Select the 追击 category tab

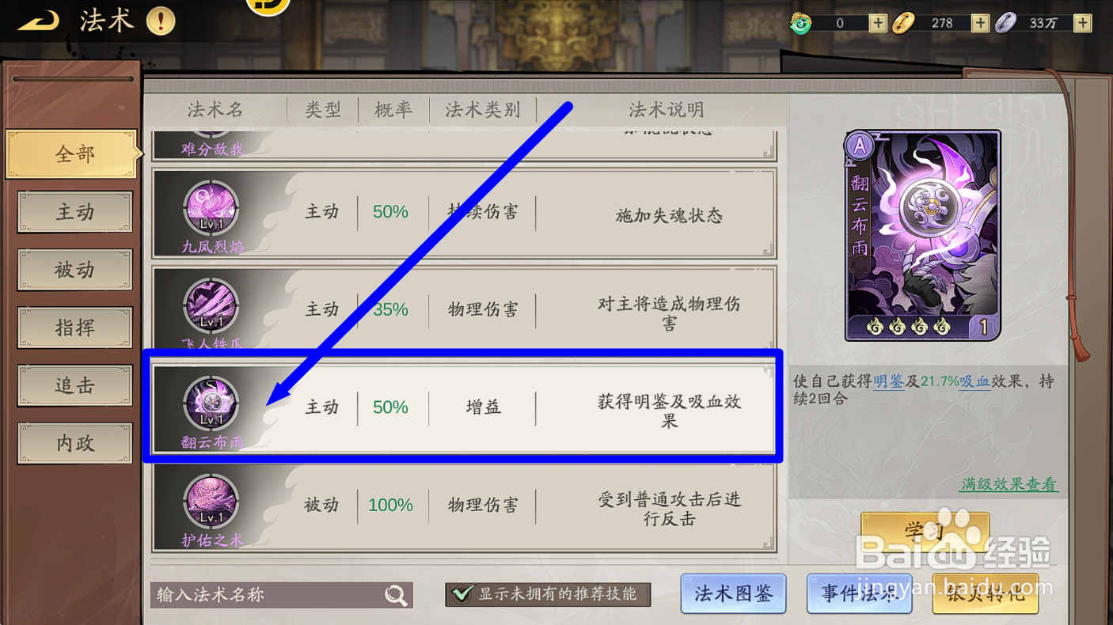point(75,385)
